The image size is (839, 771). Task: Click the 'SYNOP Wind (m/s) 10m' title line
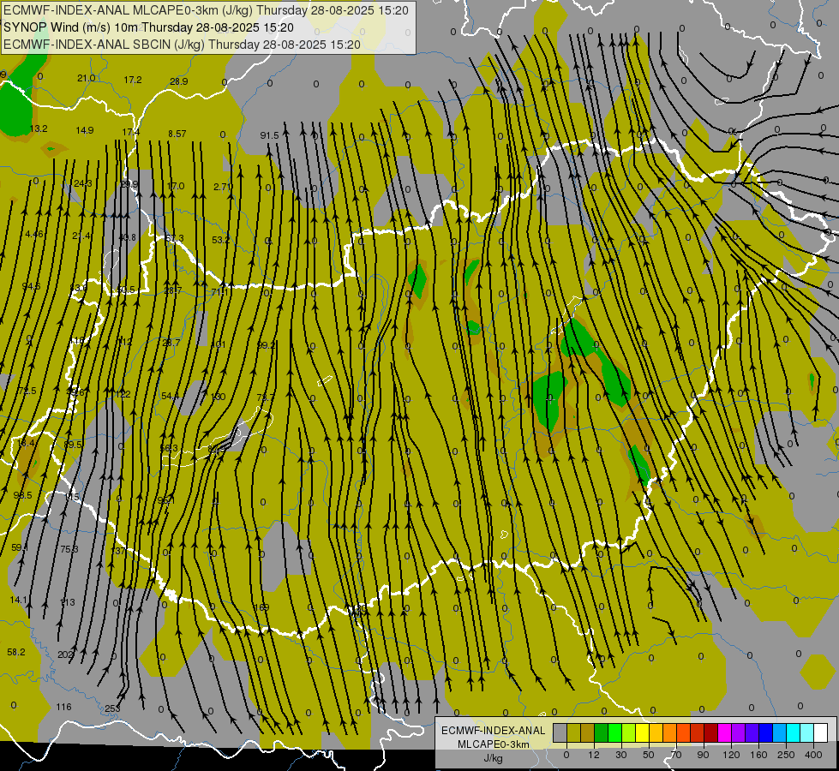click(71, 27)
